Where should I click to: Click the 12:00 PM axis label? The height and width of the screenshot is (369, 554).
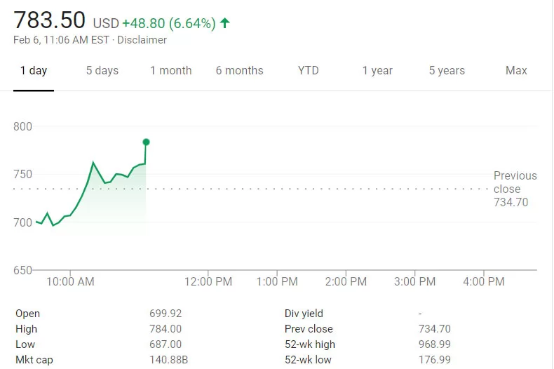point(208,281)
